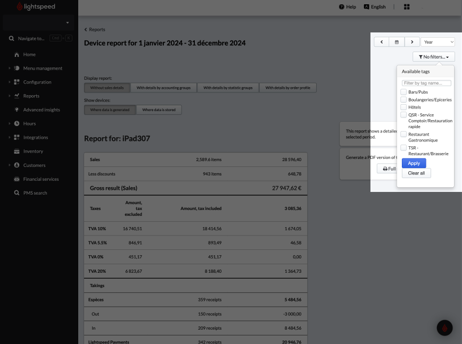Click the Hours clock icon

pos(17,123)
